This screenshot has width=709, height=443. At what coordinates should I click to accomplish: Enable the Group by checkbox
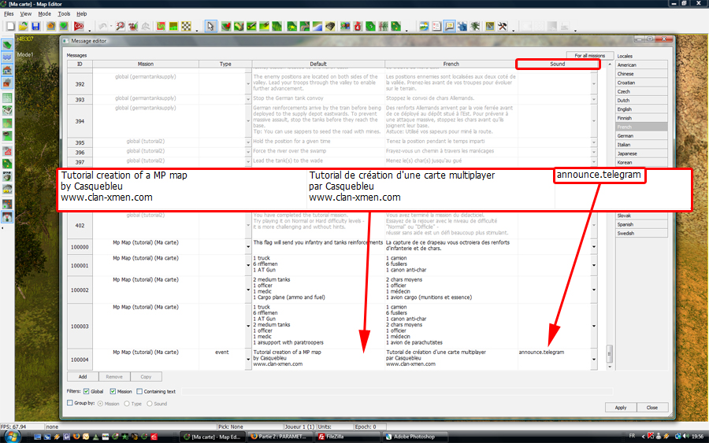click(69, 403)
